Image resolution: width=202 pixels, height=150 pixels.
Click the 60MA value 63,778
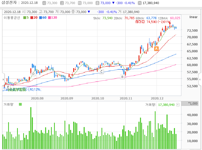click(151, 18)
